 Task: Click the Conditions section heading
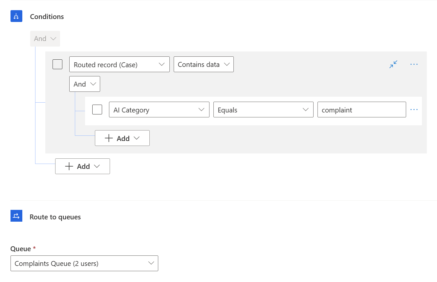pyautogui.click(x=47, y=17)
